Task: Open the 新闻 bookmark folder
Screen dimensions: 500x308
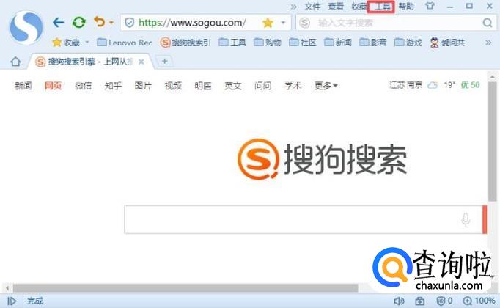Action: click(x=338, y=43)
